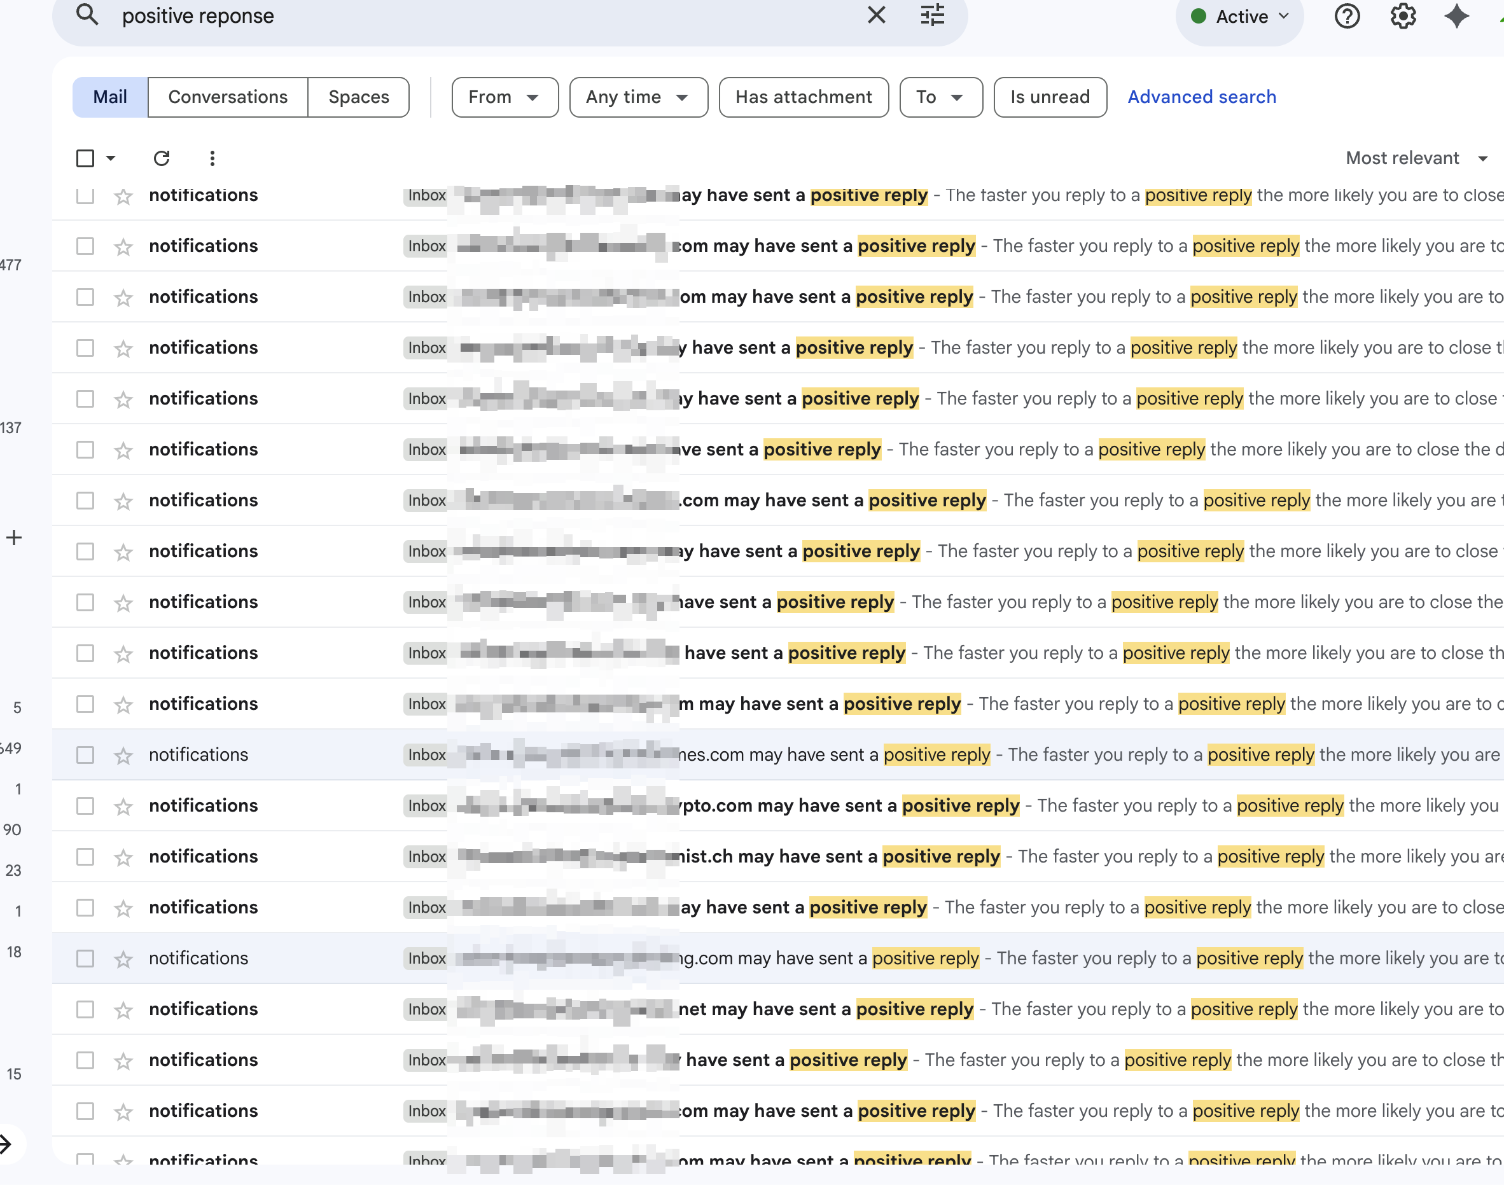Click the search magnifying glass icon
The height and width of the screenshot is (1185, 1504).
pos(87,15)
